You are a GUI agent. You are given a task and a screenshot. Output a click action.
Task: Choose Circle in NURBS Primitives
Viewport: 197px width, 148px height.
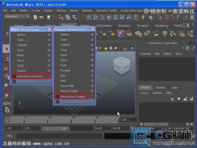click(20, 66)
